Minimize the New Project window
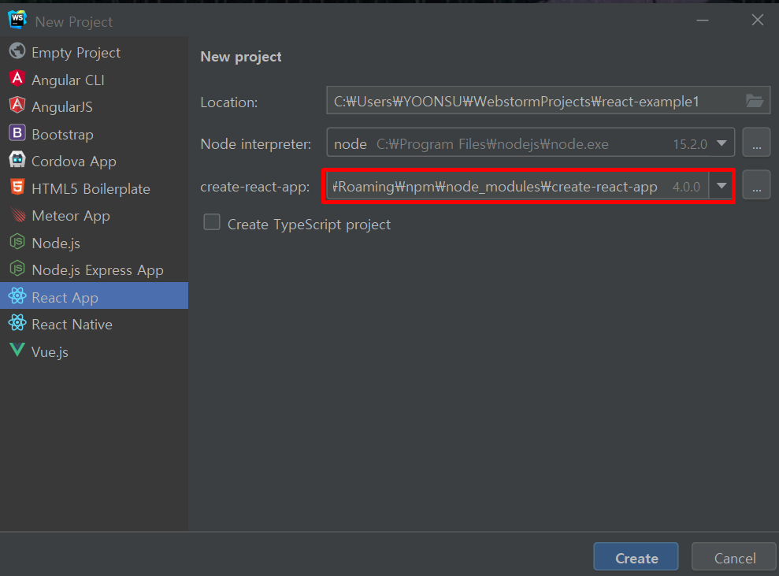The height and width of the screenshot is (576, 779). (x=703, y=20)
